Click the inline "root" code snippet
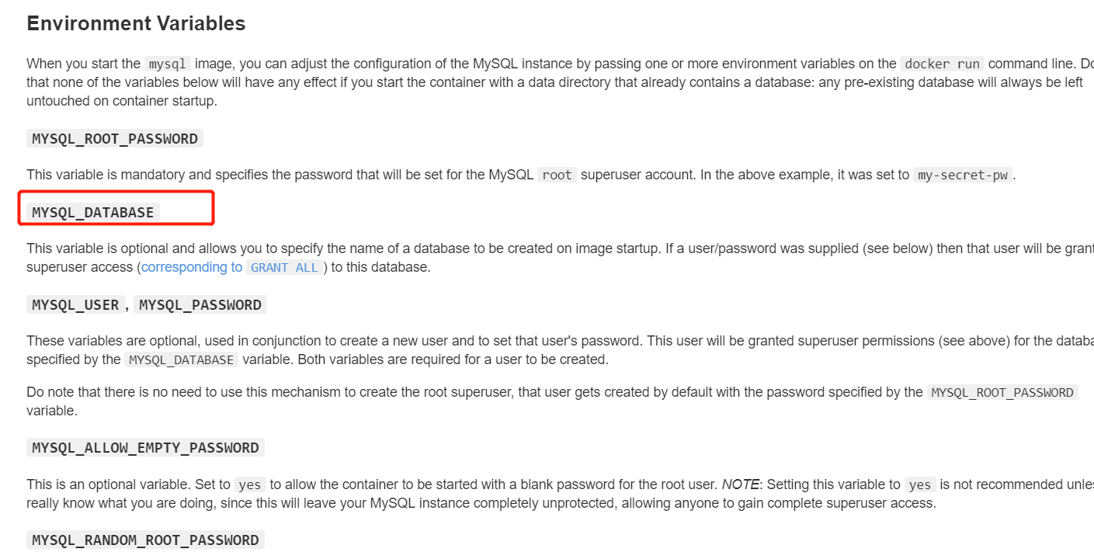Image resolution: width=1094 pixels, height=559 pixels. [x=557, y=175]
